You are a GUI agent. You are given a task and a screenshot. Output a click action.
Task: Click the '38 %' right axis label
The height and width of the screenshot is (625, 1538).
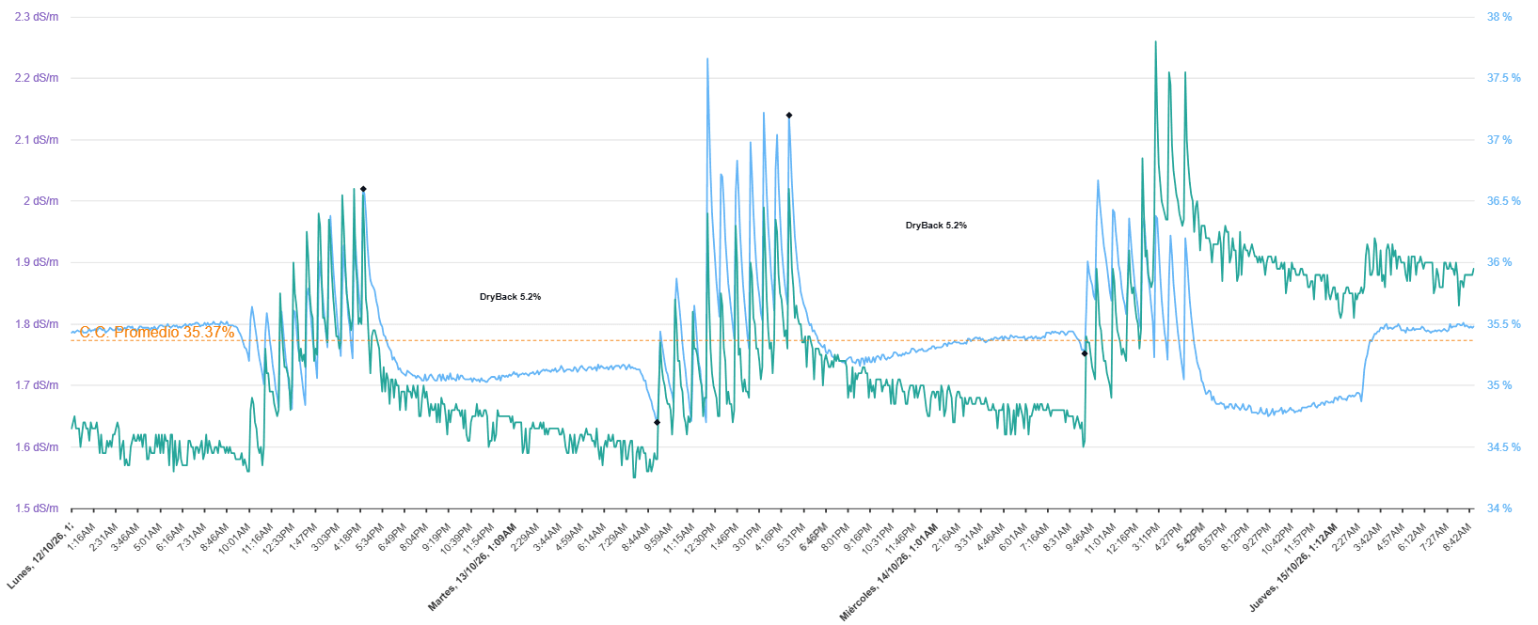coord(1499,17)
